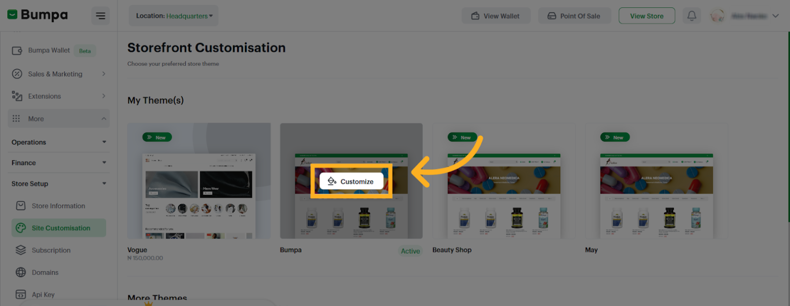Click the More grid icon
790x306 pixels.
point(16,118)
